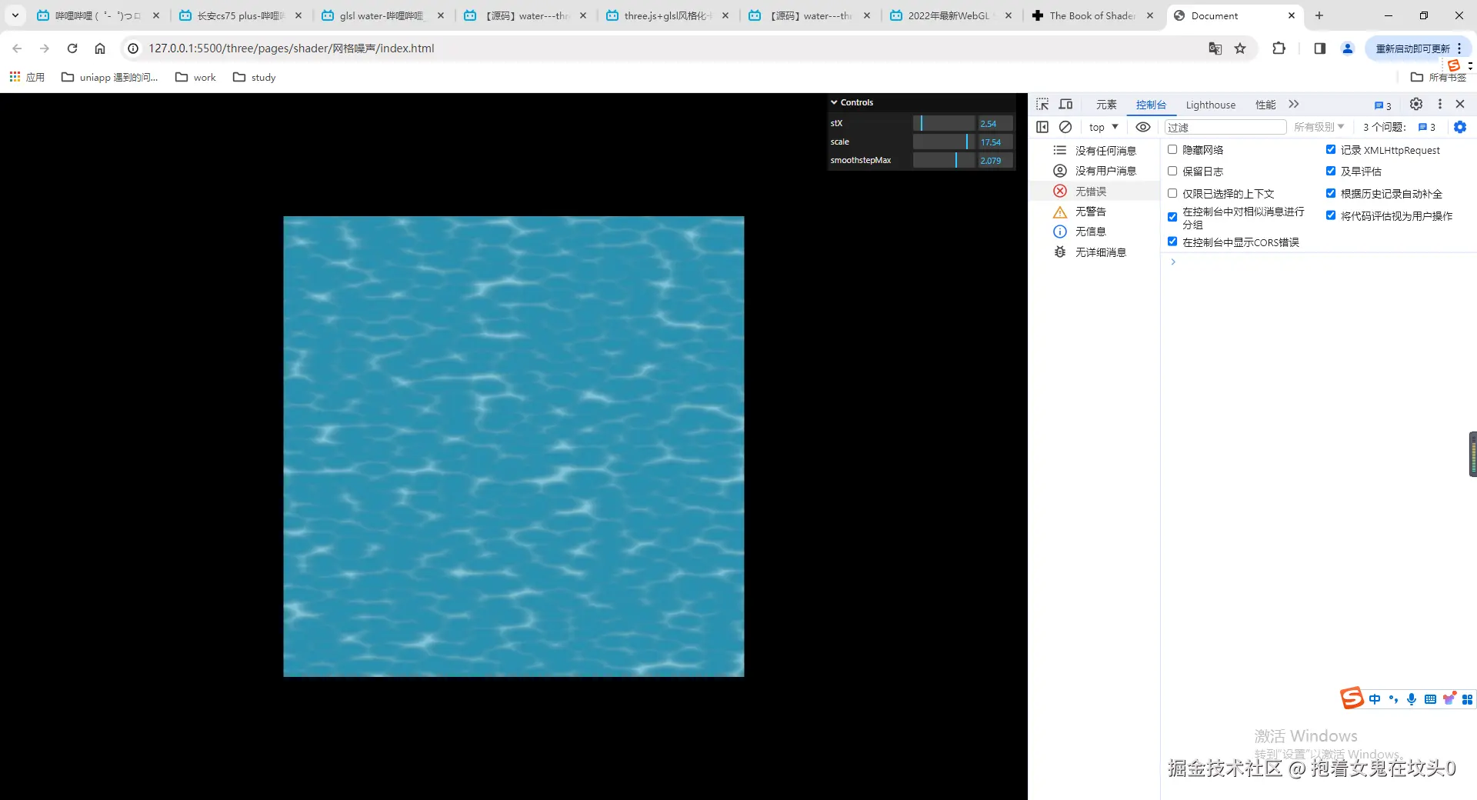Switch to the 元素 tab

coord(1106,105)
